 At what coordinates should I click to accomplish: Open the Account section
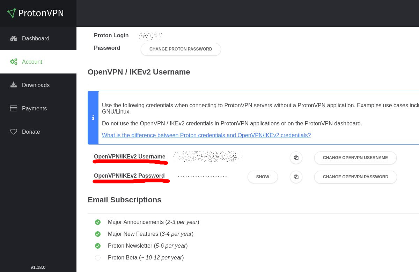(38, 62)
